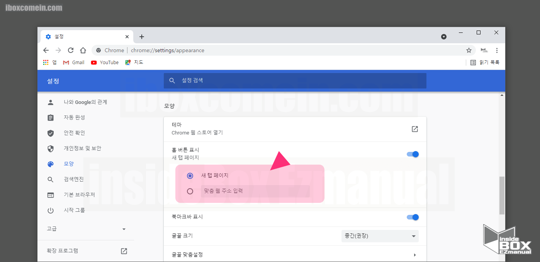Open the Gmail bookmark
This screenshot has height=262, width=540.
(x=73, y=62)
